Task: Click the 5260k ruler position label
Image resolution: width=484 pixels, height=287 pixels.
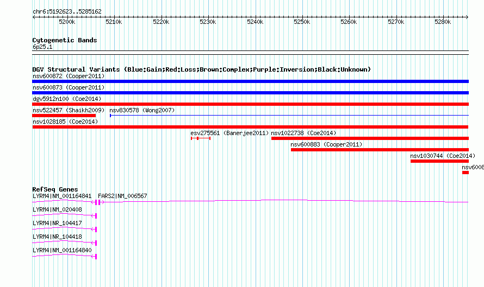Action: click(349, 22)
